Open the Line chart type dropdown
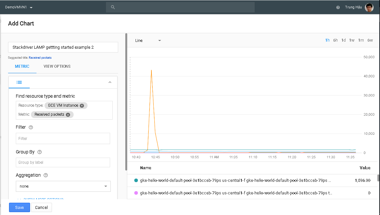The width and height of the screenshot is (380, 215). click(x=148, y=41)
